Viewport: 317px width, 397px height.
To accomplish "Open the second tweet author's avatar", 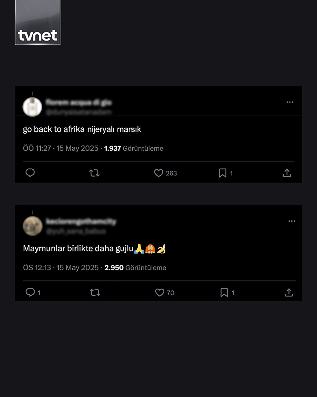I will 32,226.
